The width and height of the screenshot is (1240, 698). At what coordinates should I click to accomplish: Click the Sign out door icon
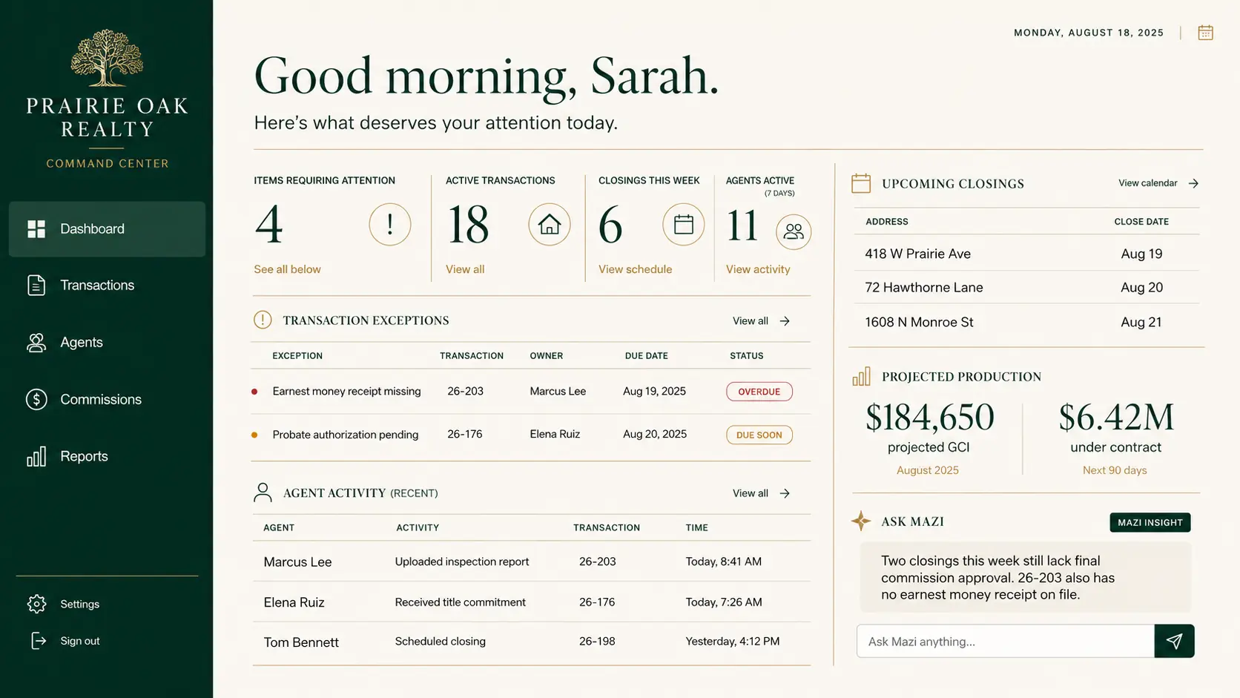(39, 641)
